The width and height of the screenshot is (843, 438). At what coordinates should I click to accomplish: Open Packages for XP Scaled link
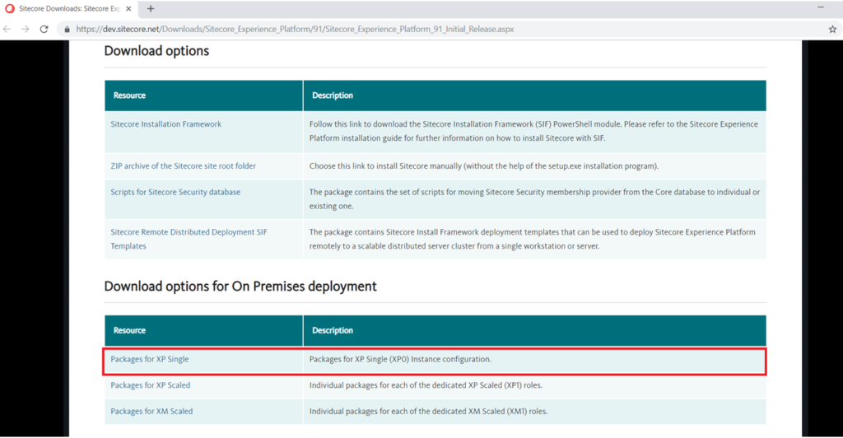click(150, 385)
